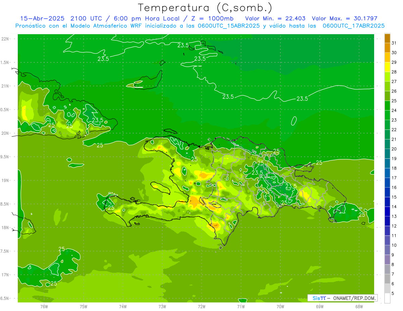The image size is (403, 311).
Task: Click the '0600UTC_17ABR2025' valid-until time
Action: click(354, 26)
